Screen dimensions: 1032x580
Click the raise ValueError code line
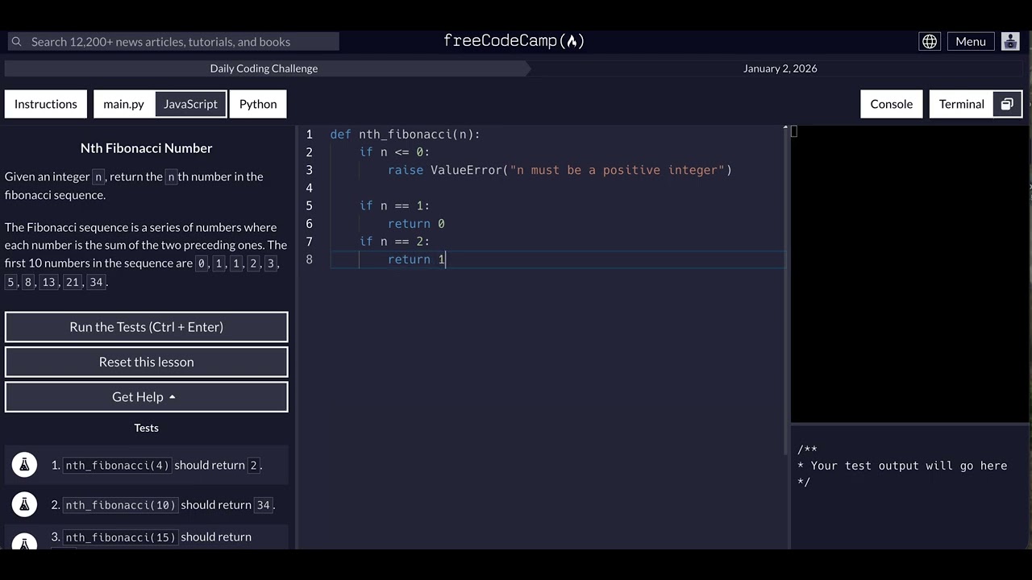point(560,170)
